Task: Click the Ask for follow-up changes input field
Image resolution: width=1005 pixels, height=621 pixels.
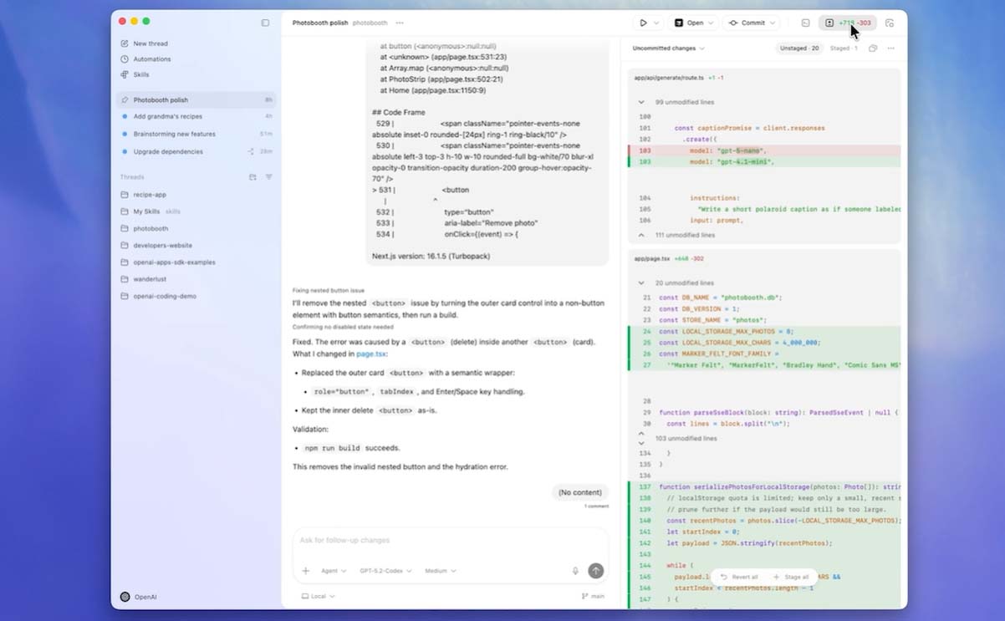Action: pyautogui.click(x=450, y=541)
